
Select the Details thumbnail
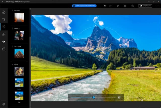[19, 35]
